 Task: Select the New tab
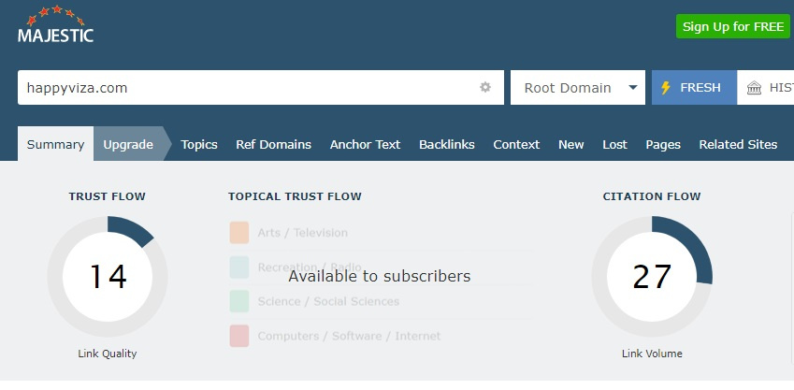(571, 144)
